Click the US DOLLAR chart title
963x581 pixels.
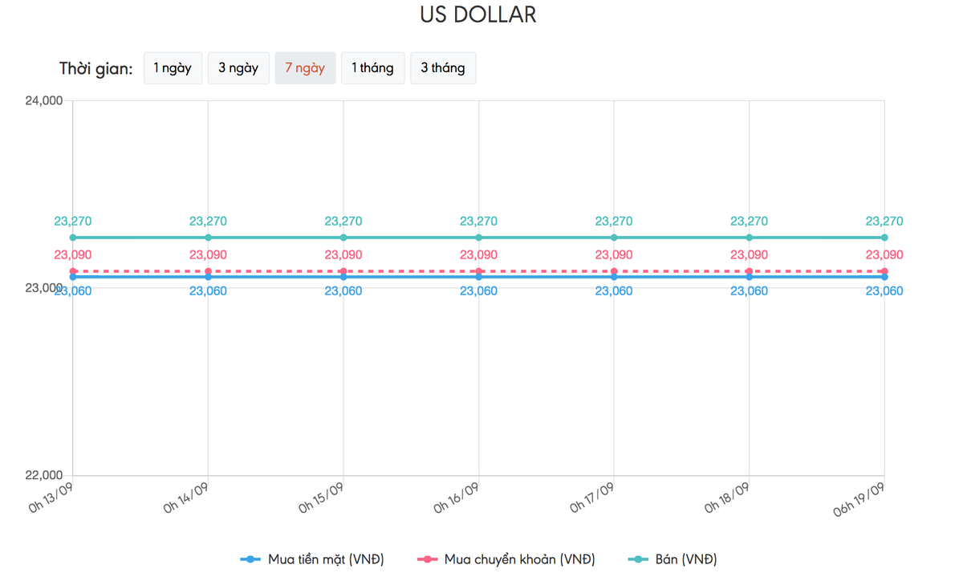coord(478,14)
